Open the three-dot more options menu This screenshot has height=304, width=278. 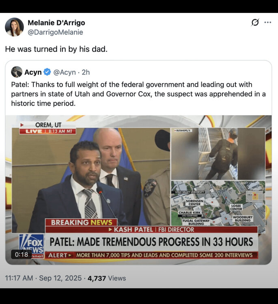[268, 22]
